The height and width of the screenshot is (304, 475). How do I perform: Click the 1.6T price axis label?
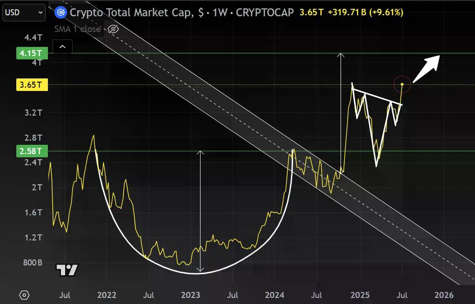click(33, 213)
